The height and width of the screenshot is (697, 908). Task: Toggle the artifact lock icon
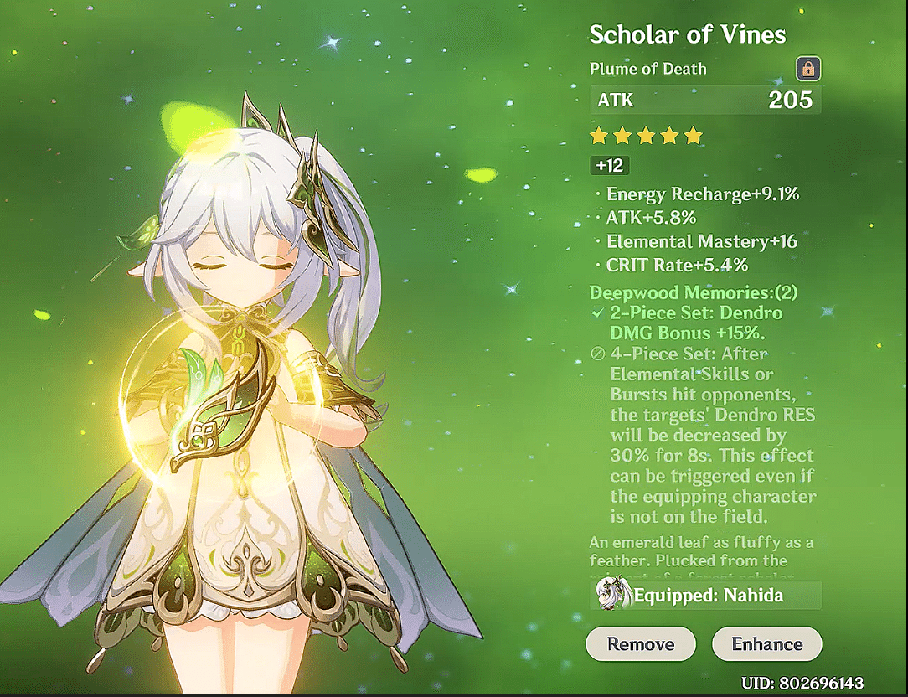tap(808, 69)
